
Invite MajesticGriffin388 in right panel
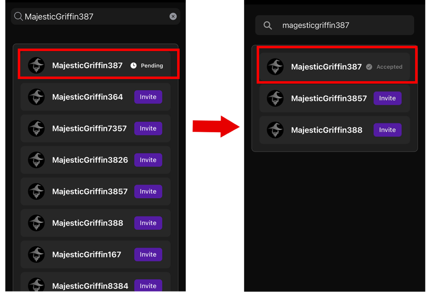(387, 130)
